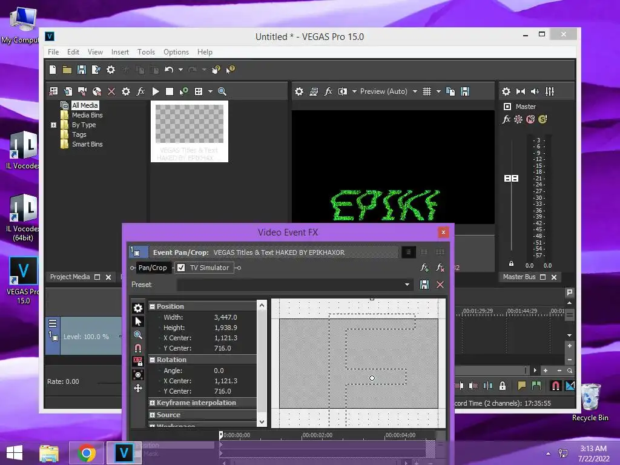This screenshot has width=620, height=465.
Task: Open the Options menu
Action: coord(176,52)
